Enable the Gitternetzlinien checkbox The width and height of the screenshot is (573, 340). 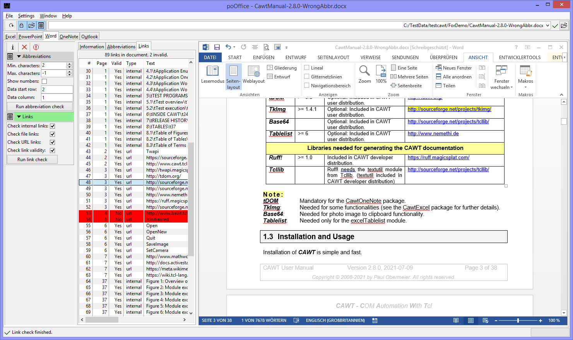pyautogui.click(x=307, y=76)
